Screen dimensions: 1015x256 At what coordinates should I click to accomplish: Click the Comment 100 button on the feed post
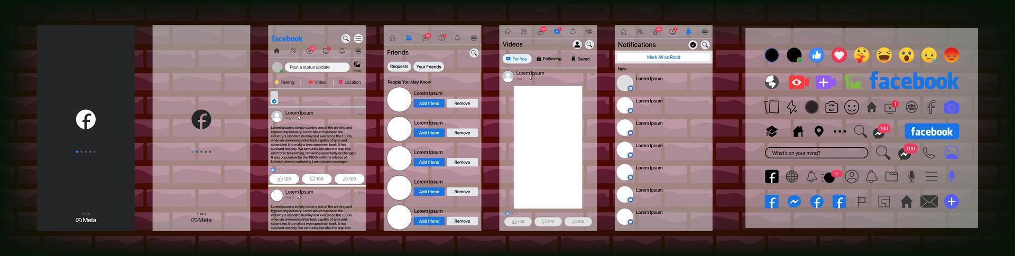[317, 179]
